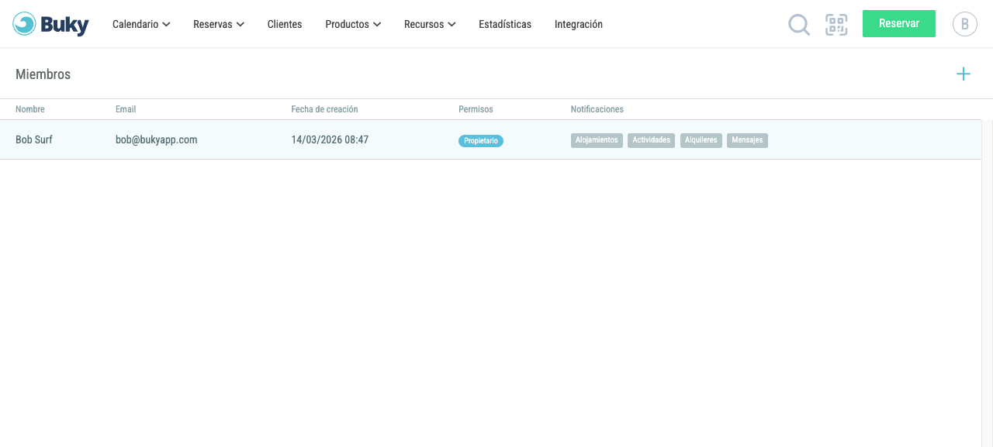
Task: Click the Nombre column header
Action: click(30, 109)
